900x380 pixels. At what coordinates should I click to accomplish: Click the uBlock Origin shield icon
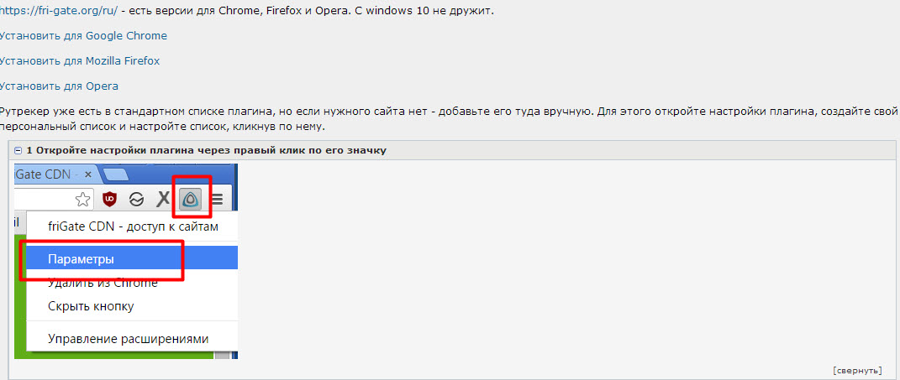[109, 199]
